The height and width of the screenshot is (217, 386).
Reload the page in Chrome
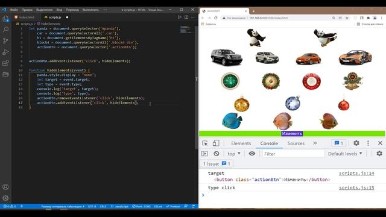(x=216, y=18)
